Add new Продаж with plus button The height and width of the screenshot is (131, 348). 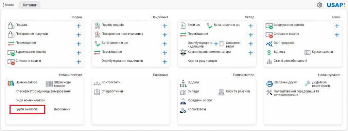coord(79,26)
